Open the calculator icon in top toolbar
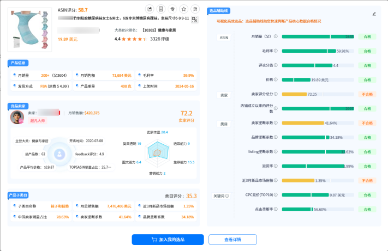 (x=161, y=9)
